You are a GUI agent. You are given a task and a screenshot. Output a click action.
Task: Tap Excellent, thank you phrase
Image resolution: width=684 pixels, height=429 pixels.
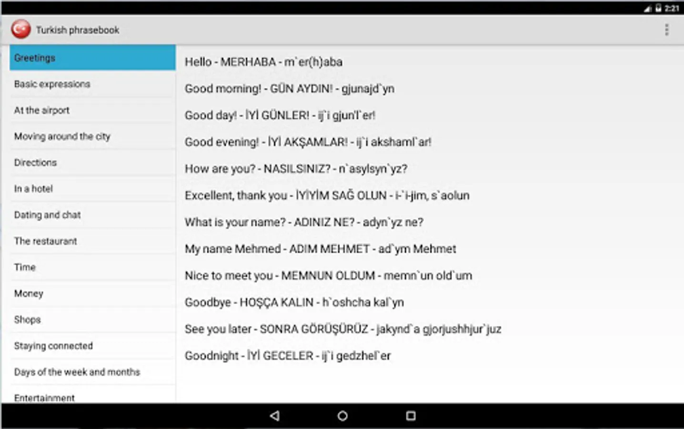click(327, 195)
